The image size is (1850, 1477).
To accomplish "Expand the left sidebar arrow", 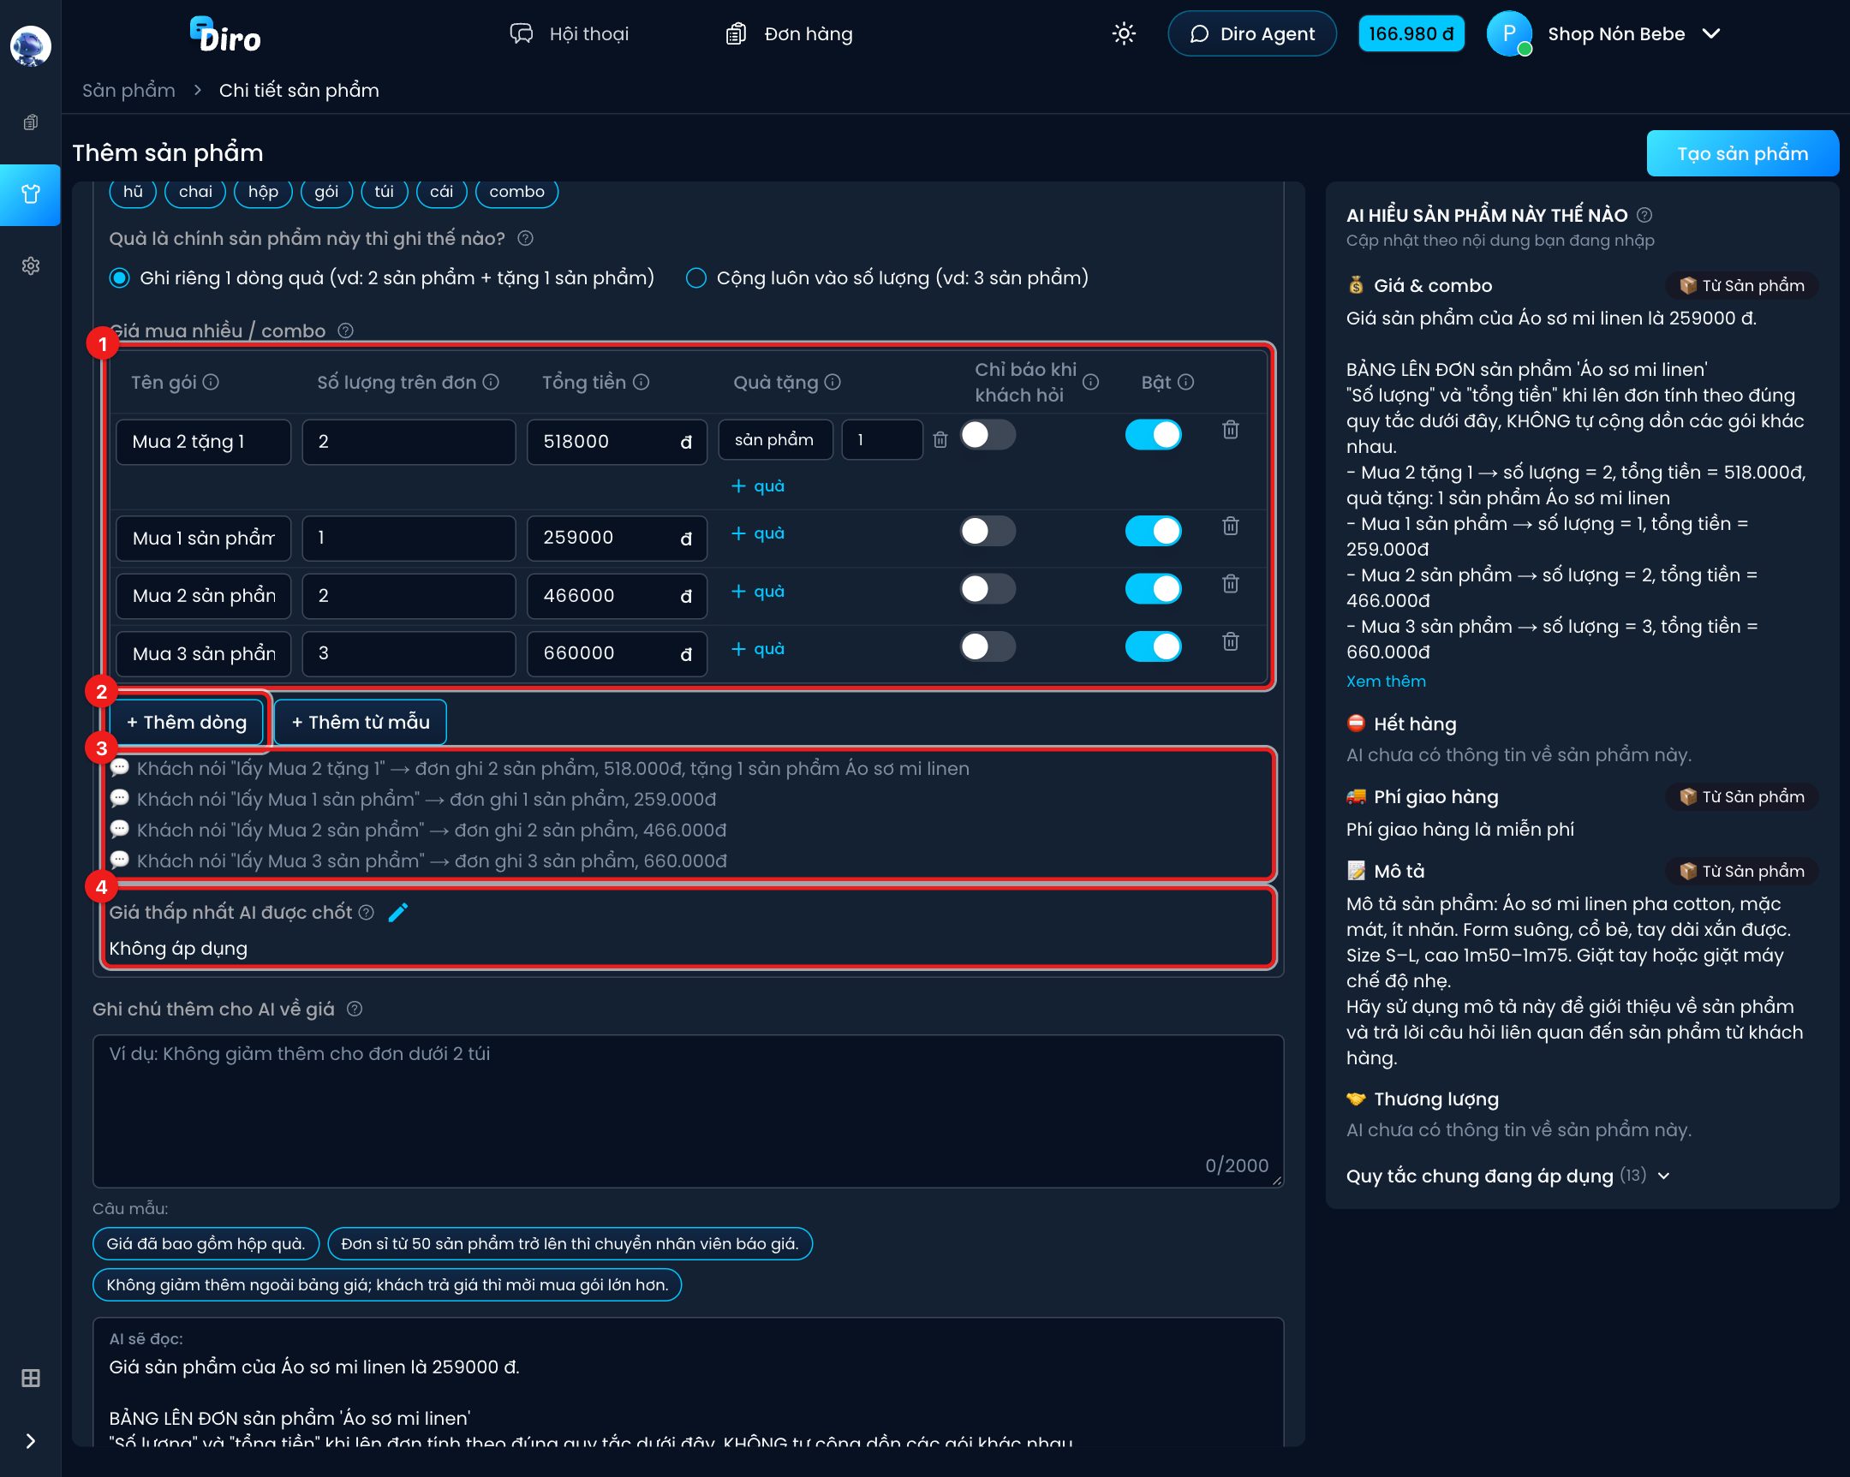I will pyautogui.click(x=31, y=1441).
